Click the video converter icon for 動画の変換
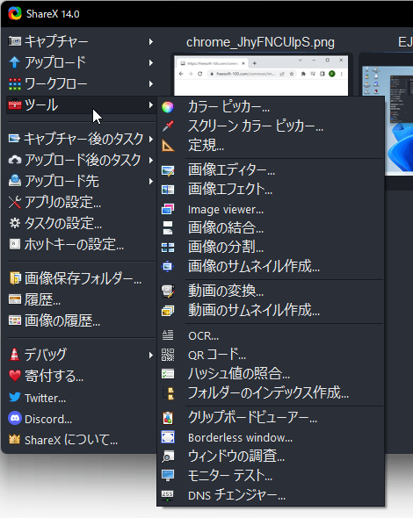The height and width of the screenshot is (518, 413). [168, 291]
